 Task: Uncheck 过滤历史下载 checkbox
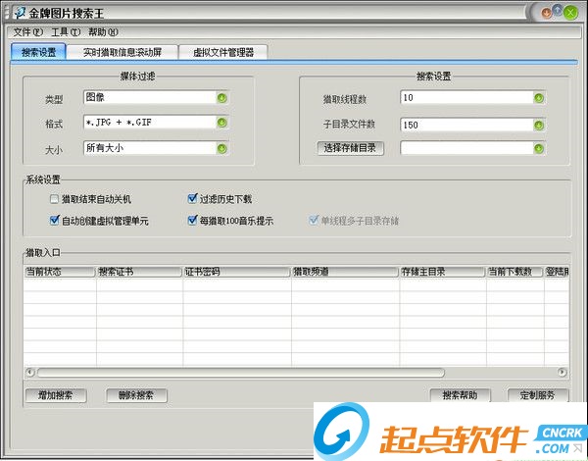(x=192, y=198)
